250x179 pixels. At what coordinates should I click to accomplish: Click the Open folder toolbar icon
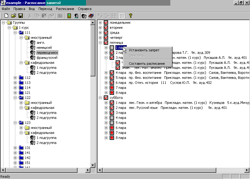click(x=13, y=16)
